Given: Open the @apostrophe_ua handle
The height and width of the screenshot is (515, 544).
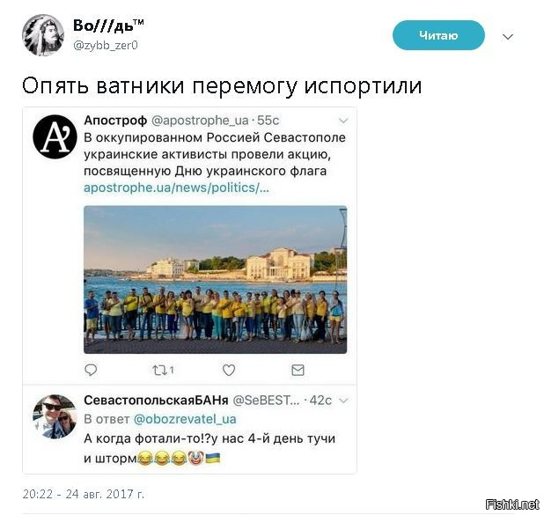Looking at the screenshot, I should click(200, 121).
